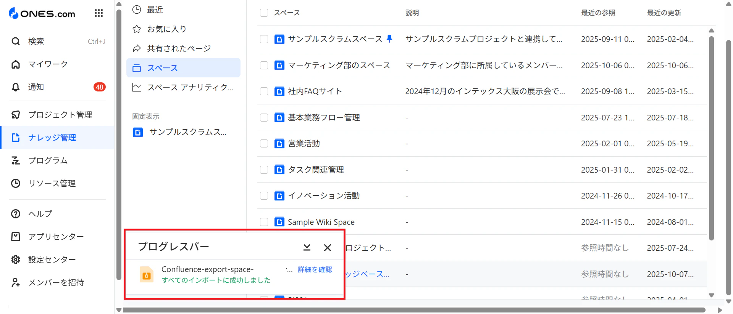Open リソース管理 in sidebar
733x314 pixels.
click(x=52, y=183)
